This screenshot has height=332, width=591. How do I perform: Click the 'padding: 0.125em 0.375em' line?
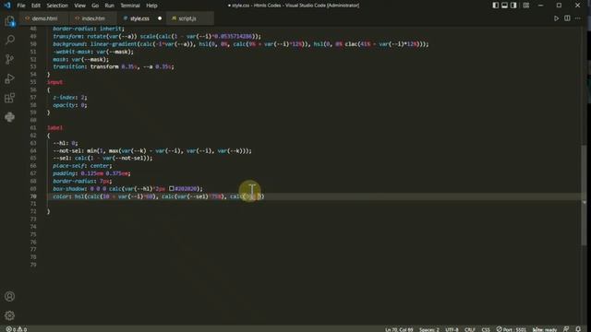click(x=91, y=173)
